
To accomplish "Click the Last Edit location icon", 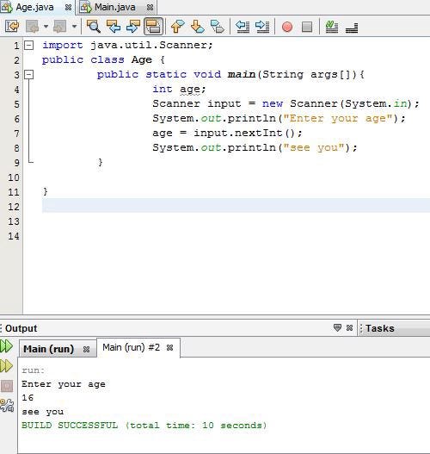I will pyautogui.click(x=12, y=27).
